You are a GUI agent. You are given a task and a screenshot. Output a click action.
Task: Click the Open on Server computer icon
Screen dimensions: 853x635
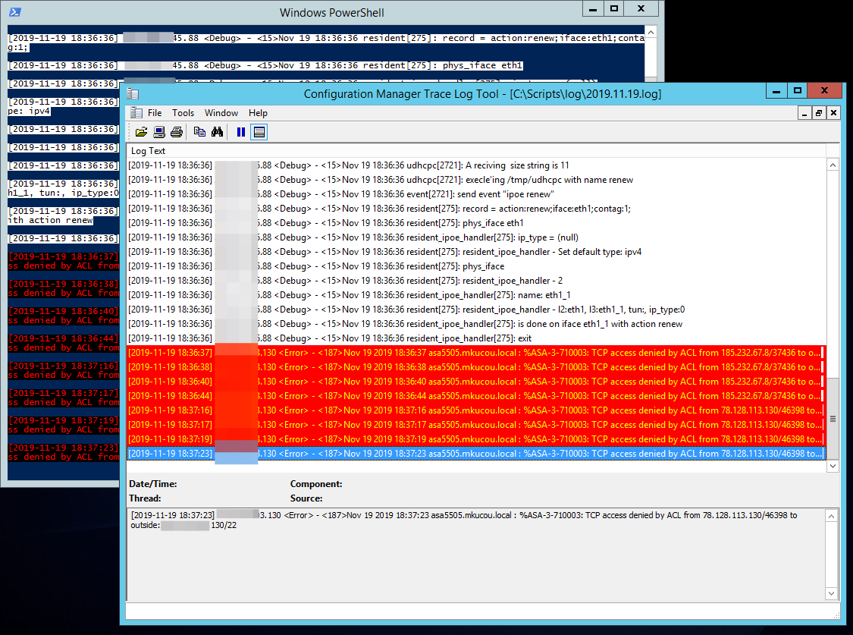tap(159, 132)
